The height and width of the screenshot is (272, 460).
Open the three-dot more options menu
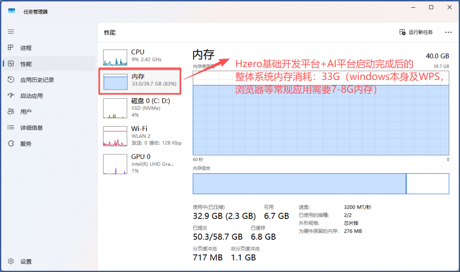coord(448,32)
